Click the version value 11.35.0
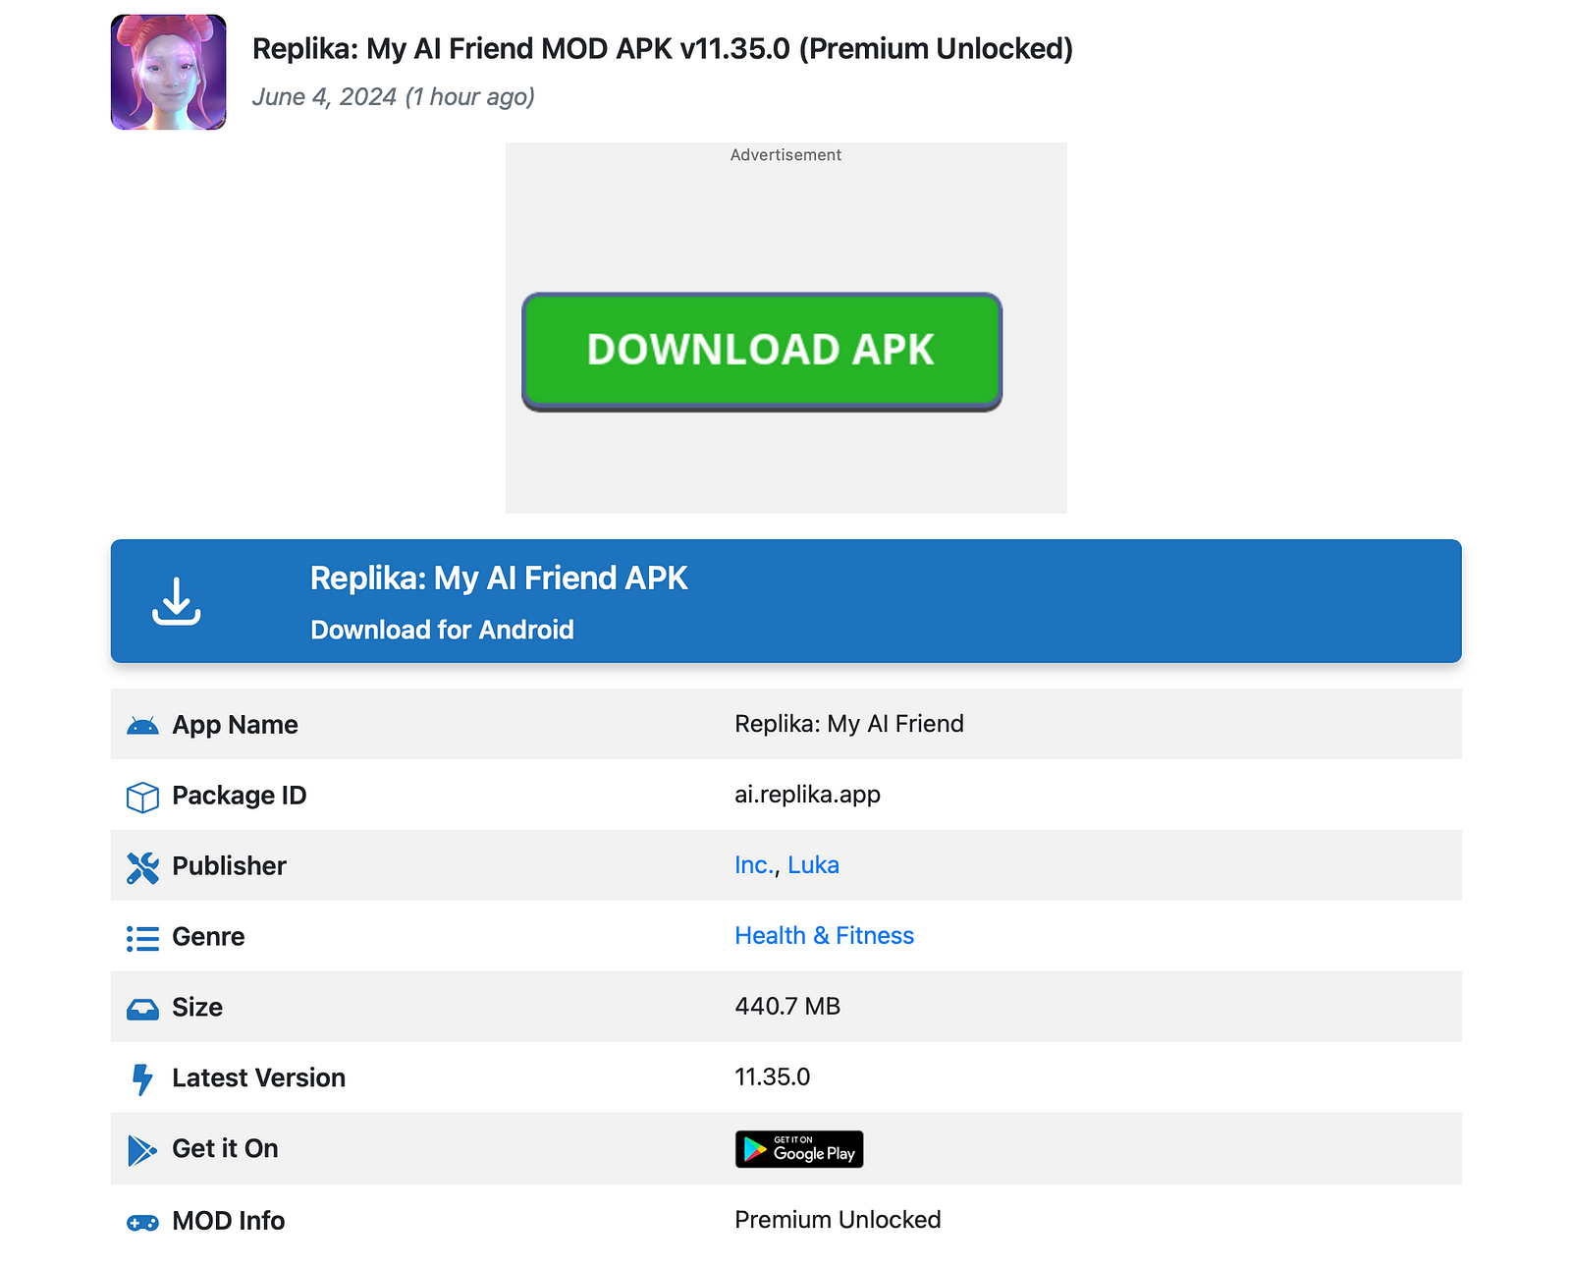1571x1268 pixels. coord(773,1077)
